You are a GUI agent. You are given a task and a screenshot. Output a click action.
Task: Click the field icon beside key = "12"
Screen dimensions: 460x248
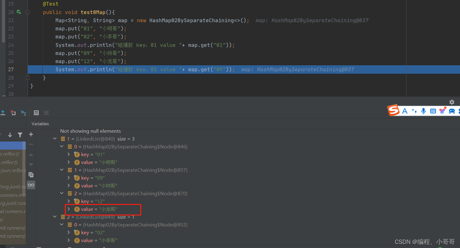click(77, 201)
